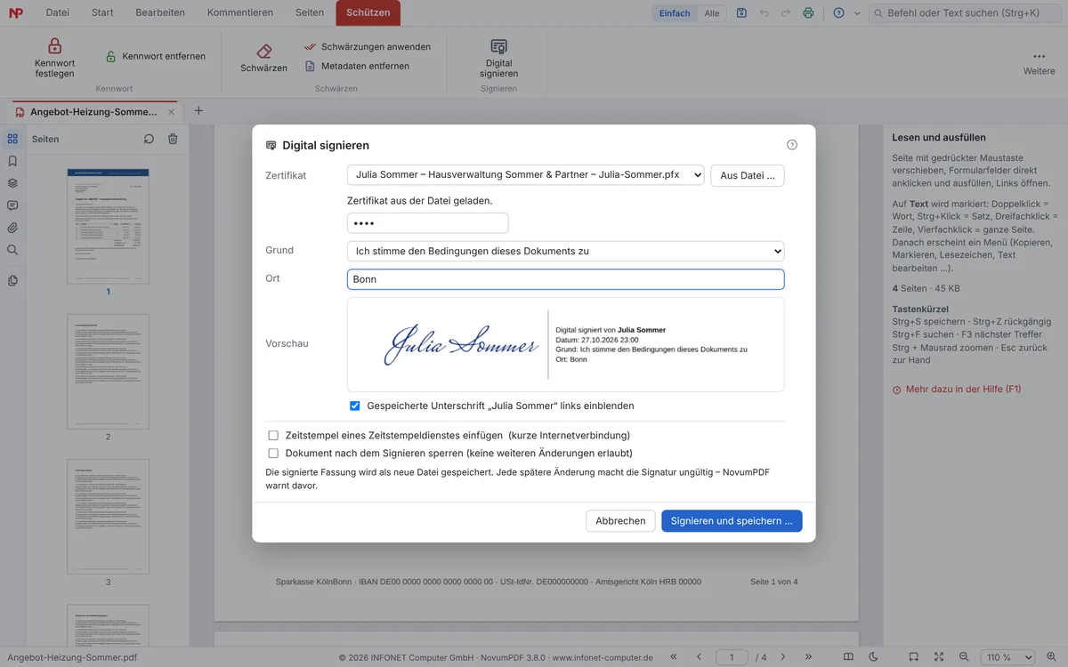
Task: Click fit width icon in status bar
Action: pos(914,657)
